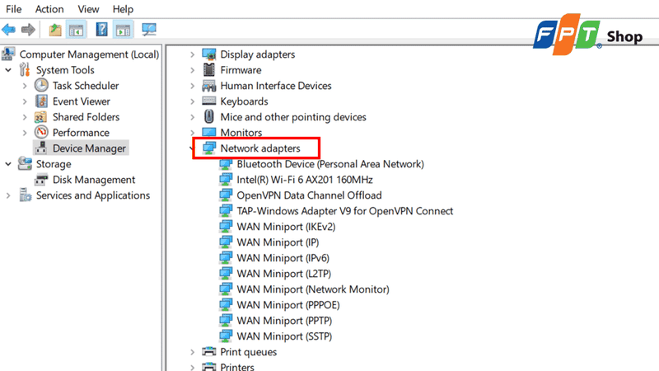Click the mouse category icon
Screen dimensions: 659x371
tap(209, 116)
